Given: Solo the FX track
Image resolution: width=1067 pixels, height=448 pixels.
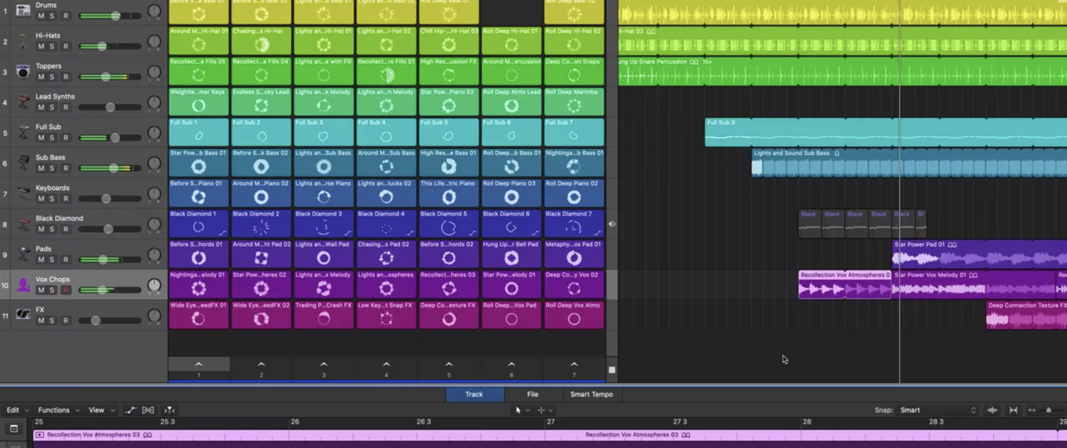Looking at the screenshot, I should click(52, 320).
